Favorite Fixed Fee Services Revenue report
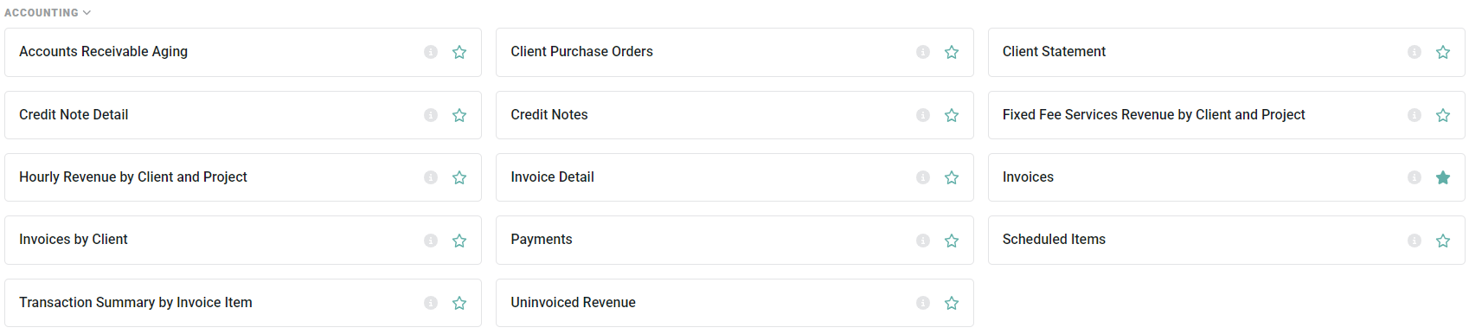 pos(1443,115)
